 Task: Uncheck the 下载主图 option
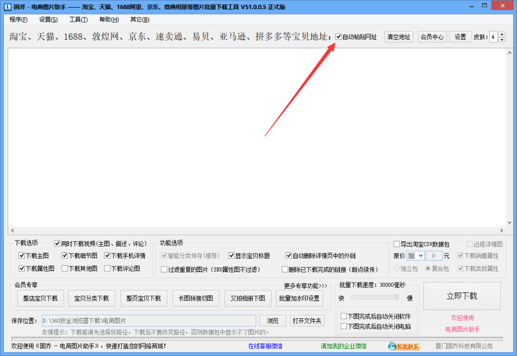[x=22, y=255]
